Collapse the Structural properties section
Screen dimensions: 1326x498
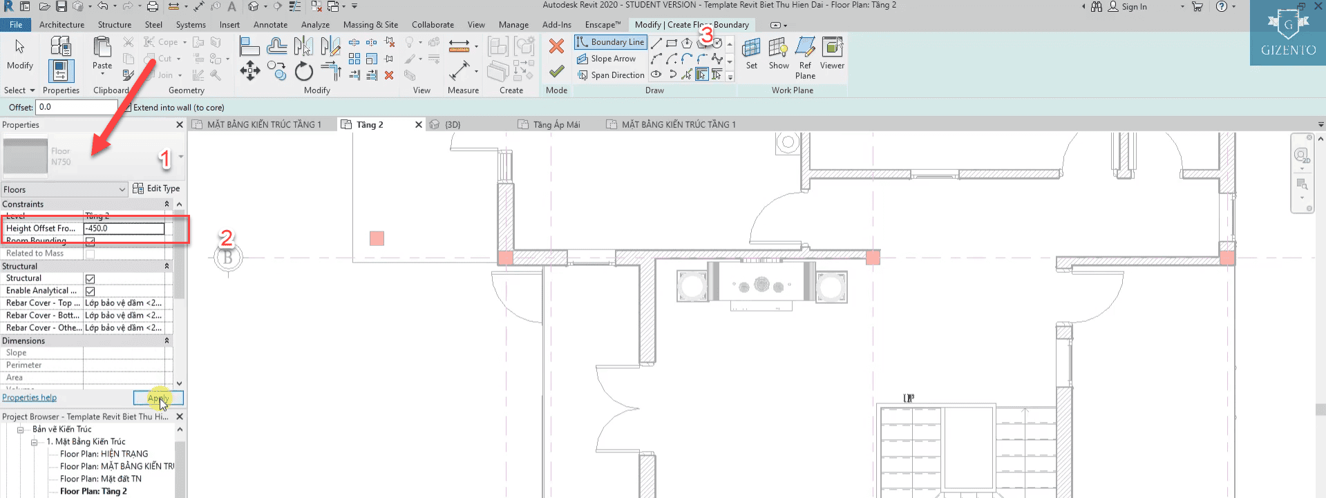click(167, 267)
